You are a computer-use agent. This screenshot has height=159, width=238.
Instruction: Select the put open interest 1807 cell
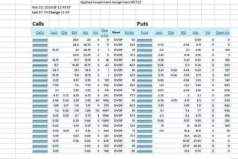tap(227, 75)
